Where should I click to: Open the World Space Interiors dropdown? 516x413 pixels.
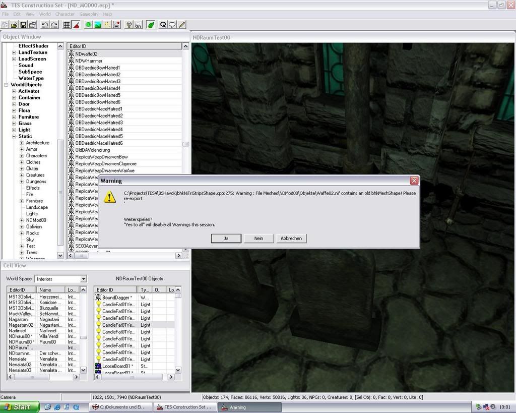point(83,279)
